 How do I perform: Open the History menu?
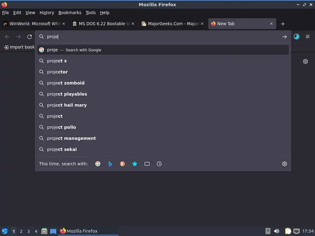tap(47, 13)
